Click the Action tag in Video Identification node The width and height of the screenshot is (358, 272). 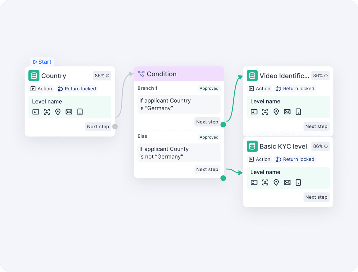(x=260, y=89)
